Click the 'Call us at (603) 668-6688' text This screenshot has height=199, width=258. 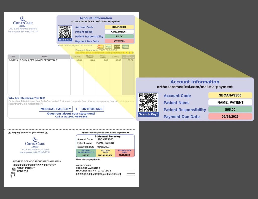[x=71, y=117]
